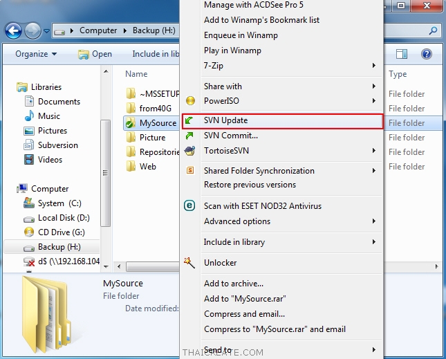446x359 pixels.
Task: Select the from40G folder
Action: click(149, 108)
